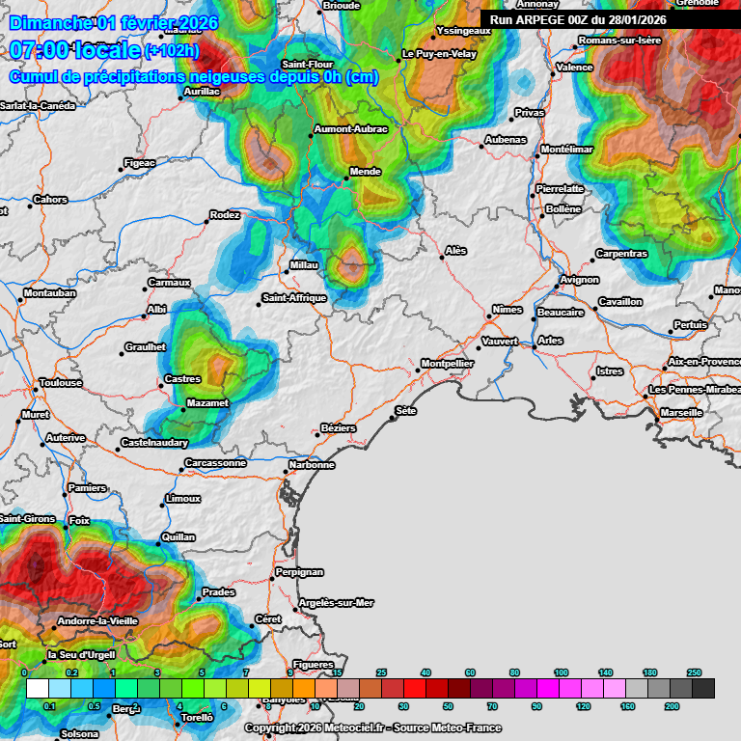This screenshot has height=741, width=741.
Task: Click the Nîmes city label
Action: pyautogui.click(x=507, y=310)
